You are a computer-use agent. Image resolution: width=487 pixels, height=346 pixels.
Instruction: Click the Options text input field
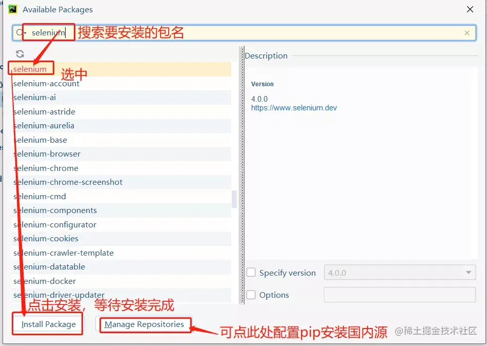(400, 295)
